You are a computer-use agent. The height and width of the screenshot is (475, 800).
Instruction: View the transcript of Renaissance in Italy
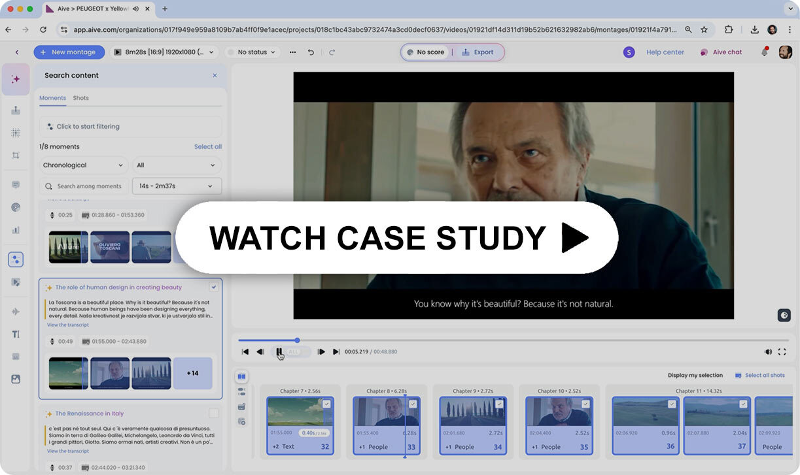click(68, 451)
